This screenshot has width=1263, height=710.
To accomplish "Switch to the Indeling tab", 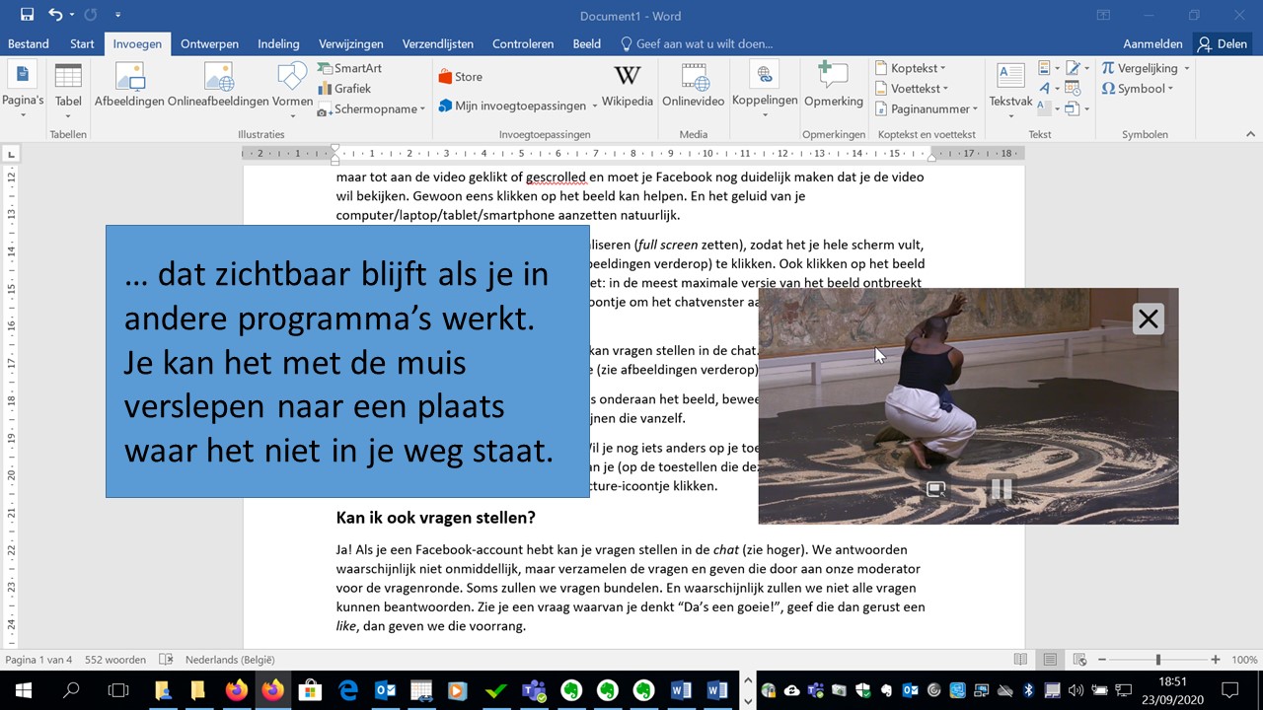I will [x=278, y=43].
